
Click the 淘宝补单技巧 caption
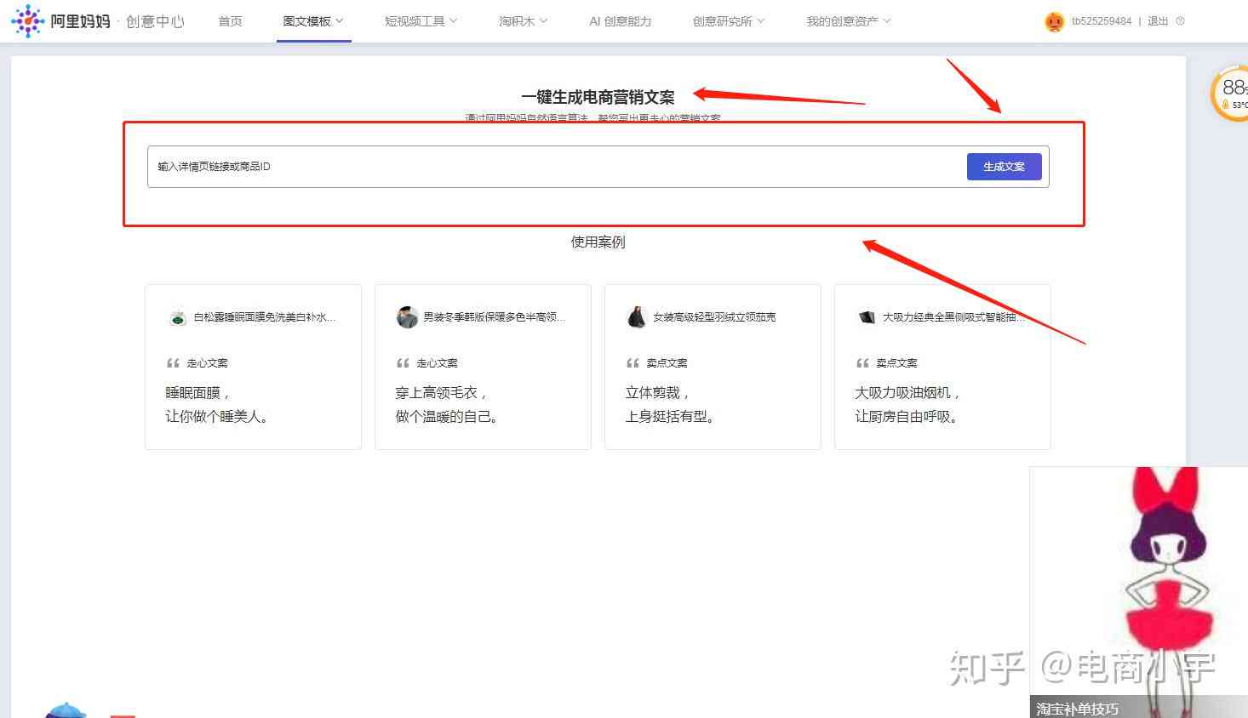(x=1078, y=709)
